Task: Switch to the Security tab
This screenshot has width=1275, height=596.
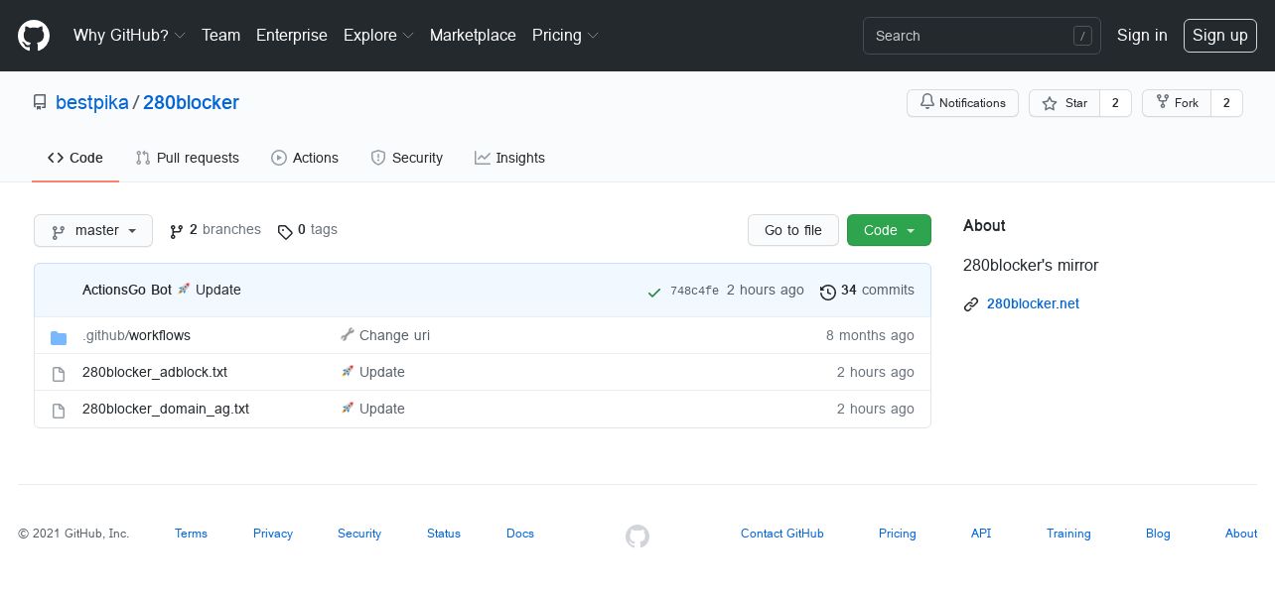Action: 406,158
